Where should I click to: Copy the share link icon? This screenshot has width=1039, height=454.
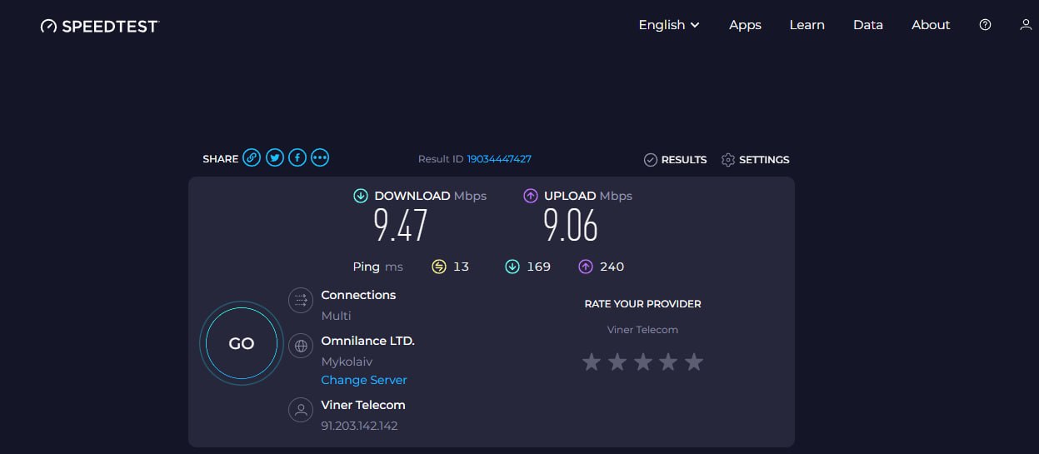(x=252, y=157)
